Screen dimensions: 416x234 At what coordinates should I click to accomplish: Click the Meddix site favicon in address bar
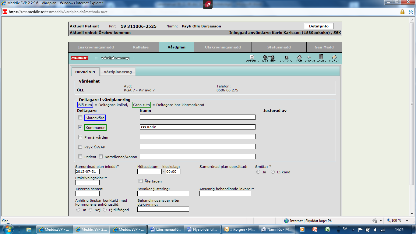[x=5, y=12]
